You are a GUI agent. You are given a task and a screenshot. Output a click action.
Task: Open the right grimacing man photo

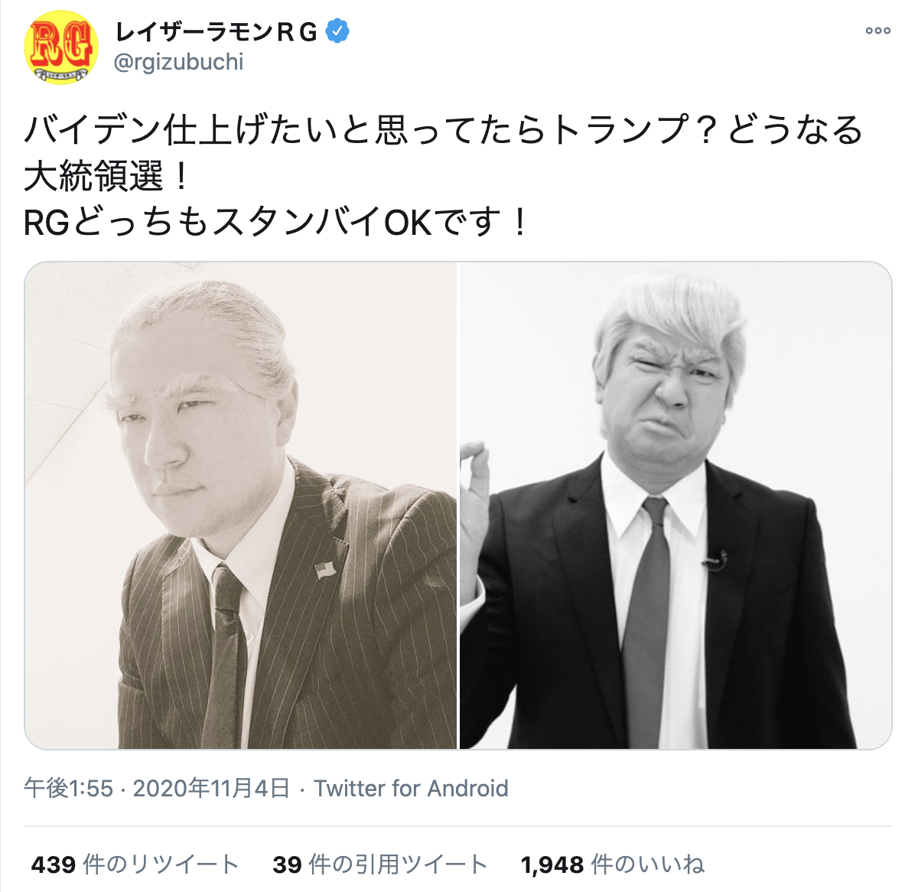[x=675, y=505]
